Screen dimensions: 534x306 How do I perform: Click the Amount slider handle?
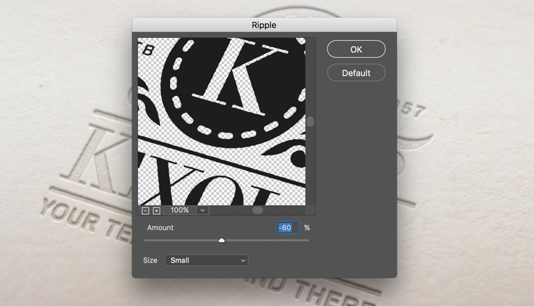(221, 240)
